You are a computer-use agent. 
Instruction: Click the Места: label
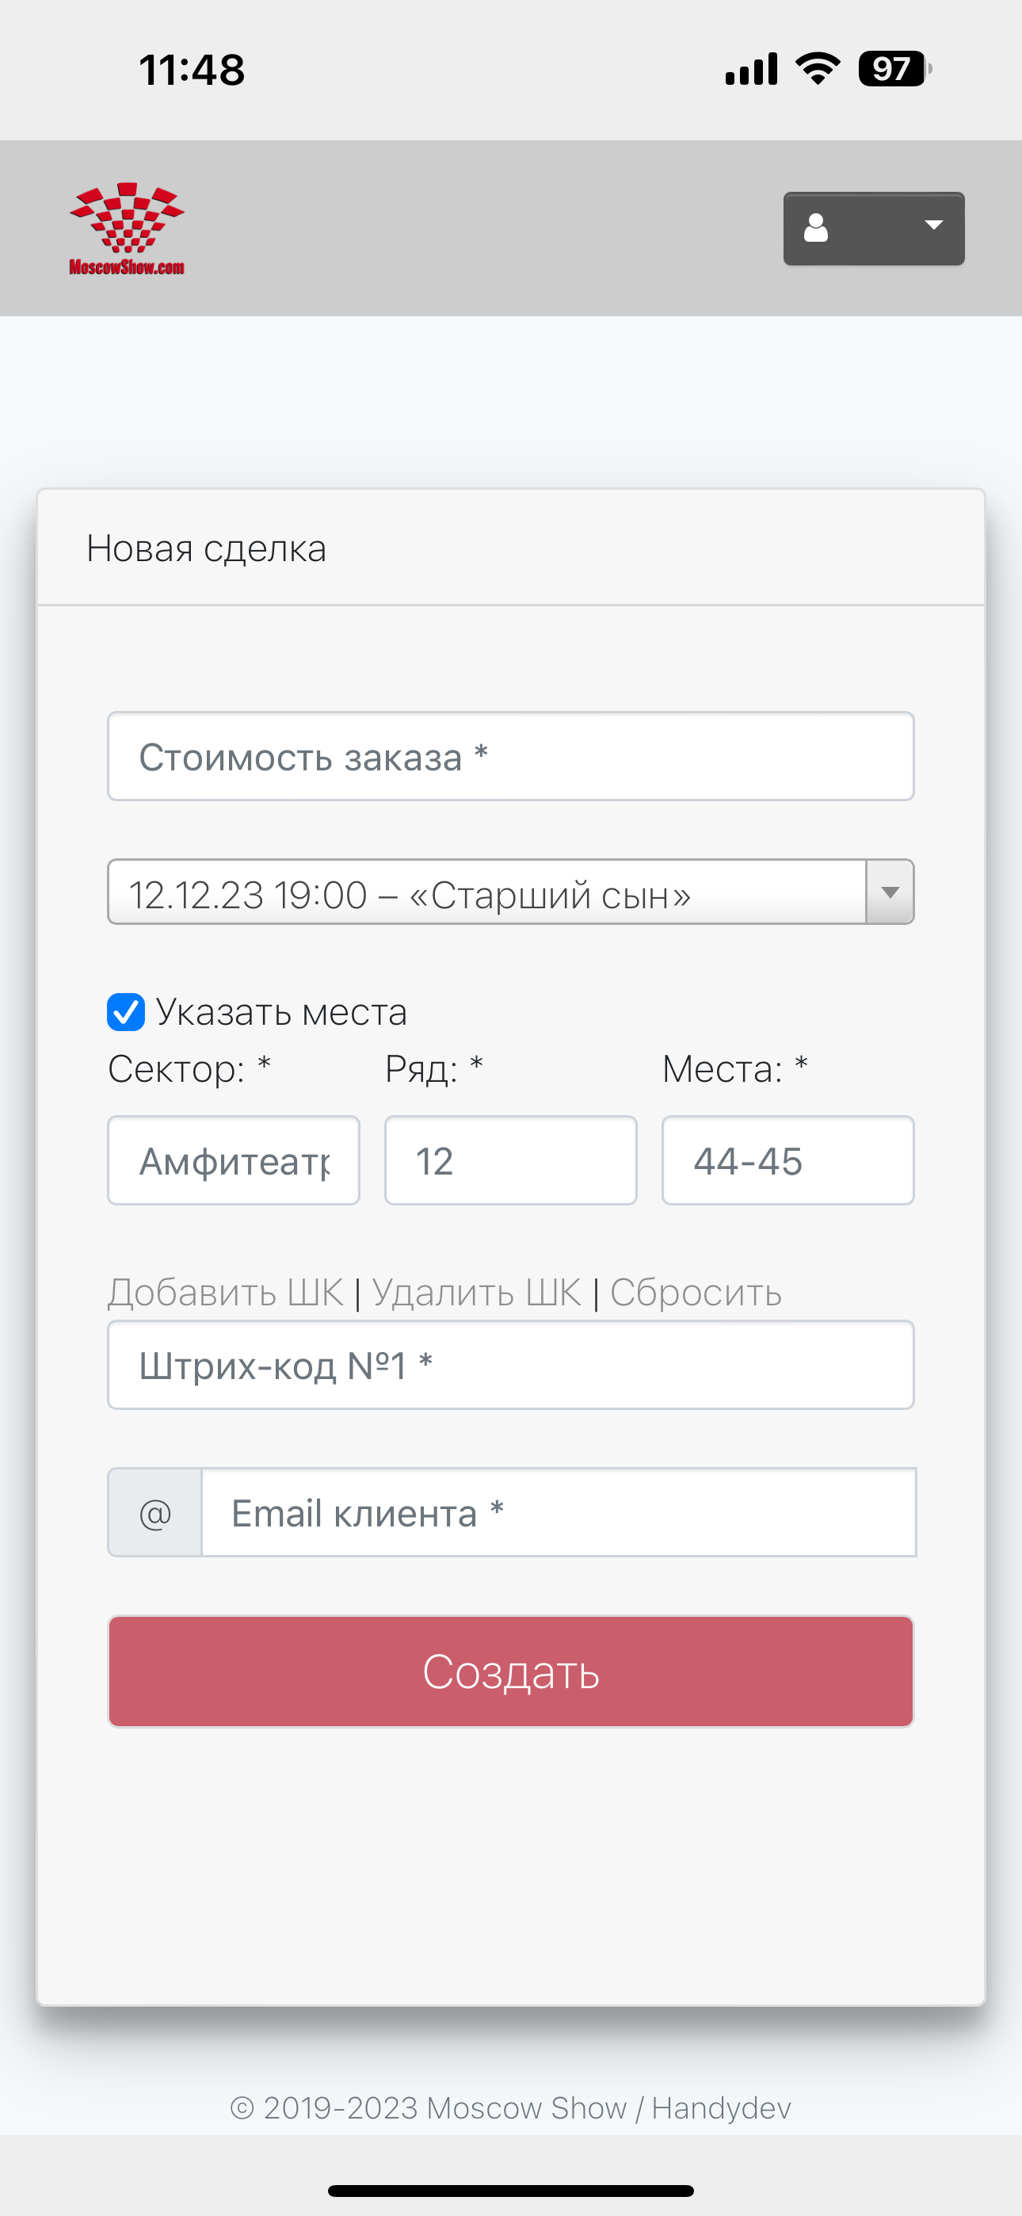tap(734, 1069)
